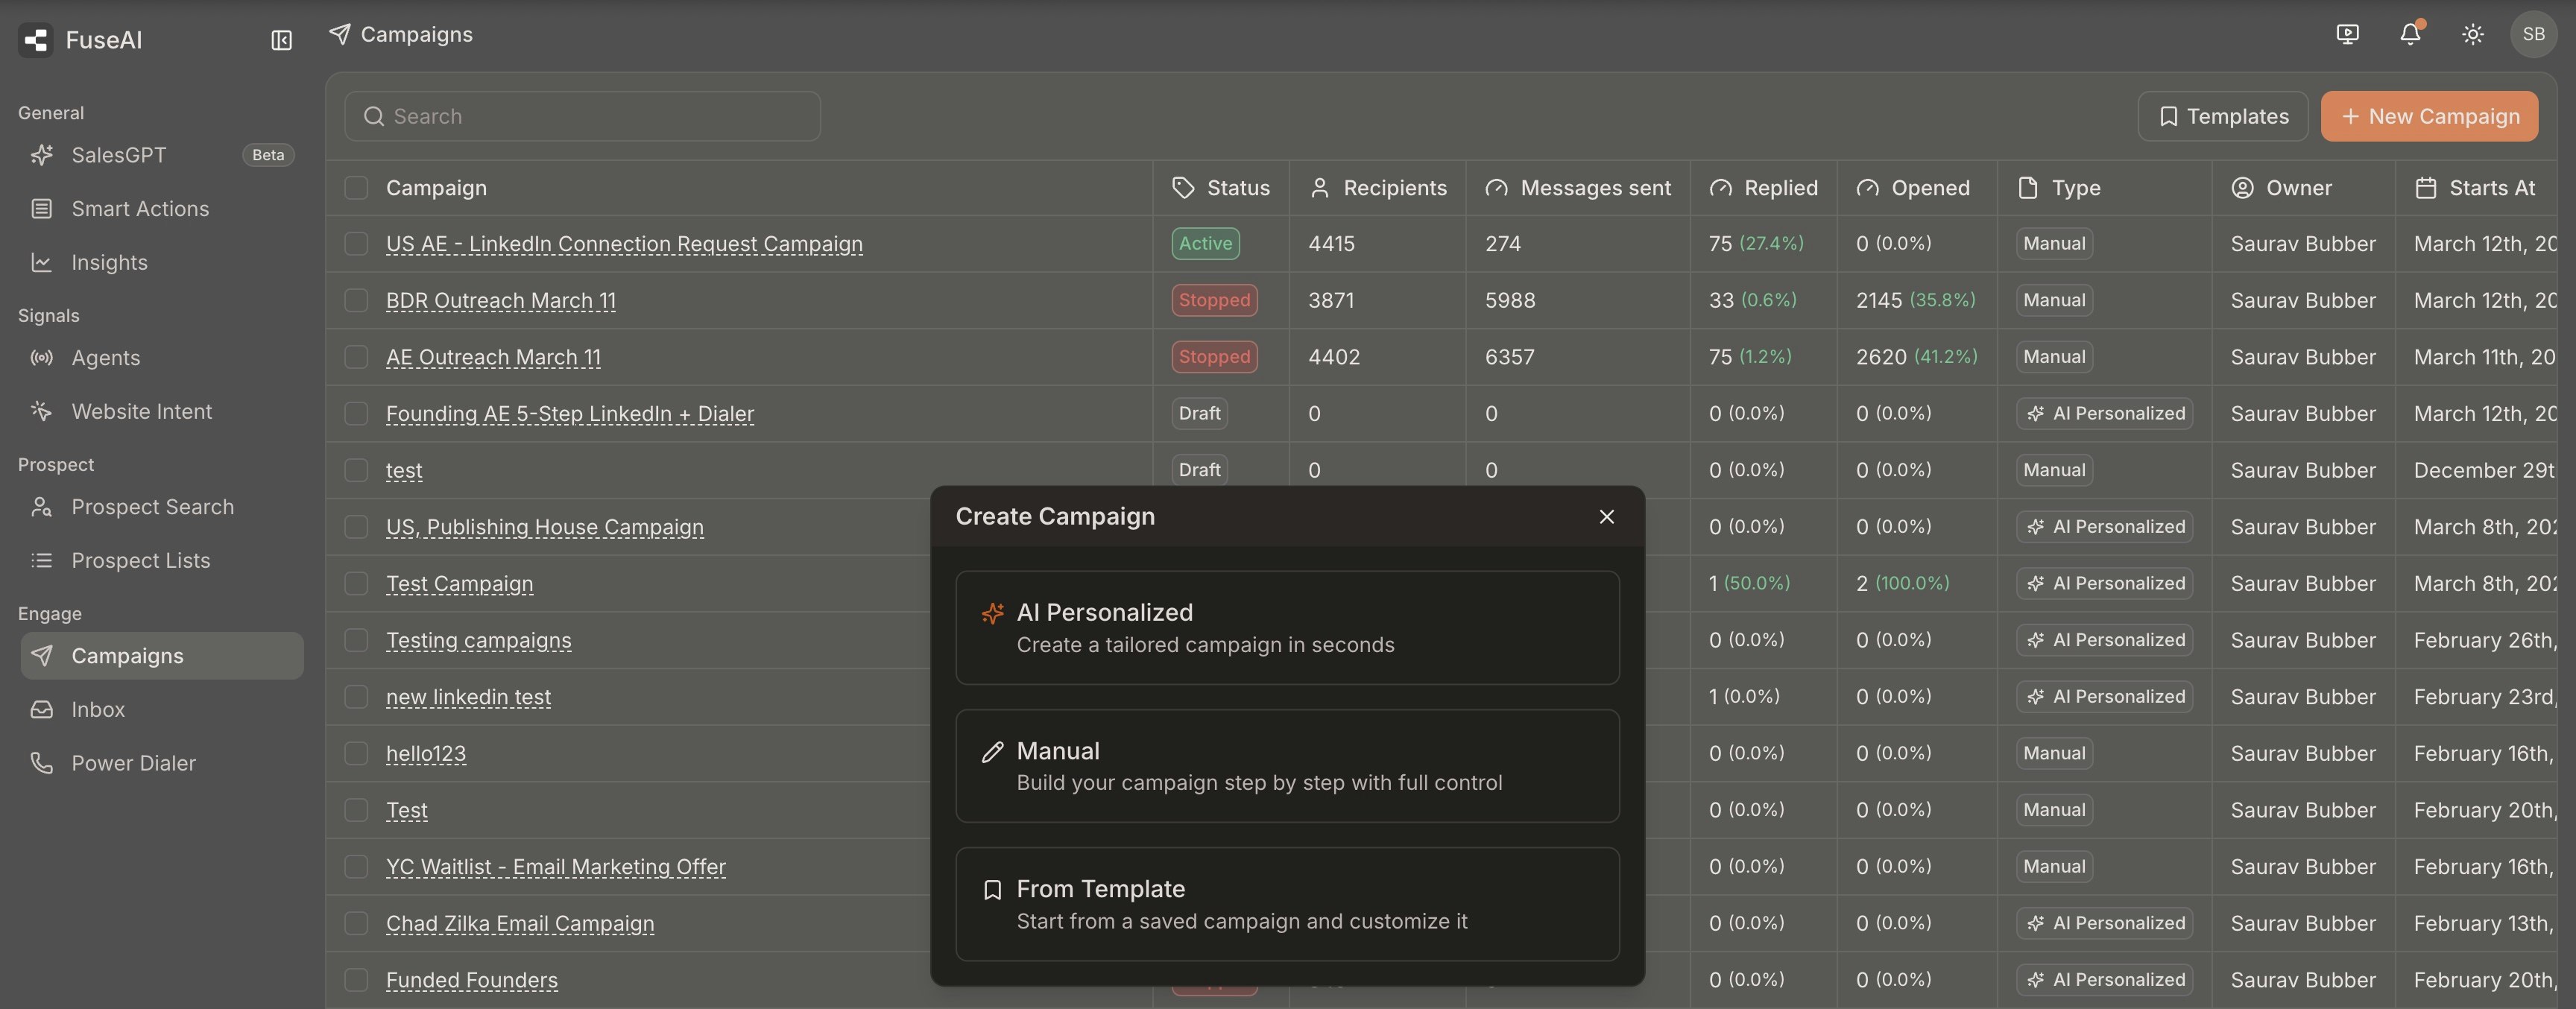This screenshot has width=2576, height=1009.
Task: Open SB user avatar menu
Action: pos(2533,34)
